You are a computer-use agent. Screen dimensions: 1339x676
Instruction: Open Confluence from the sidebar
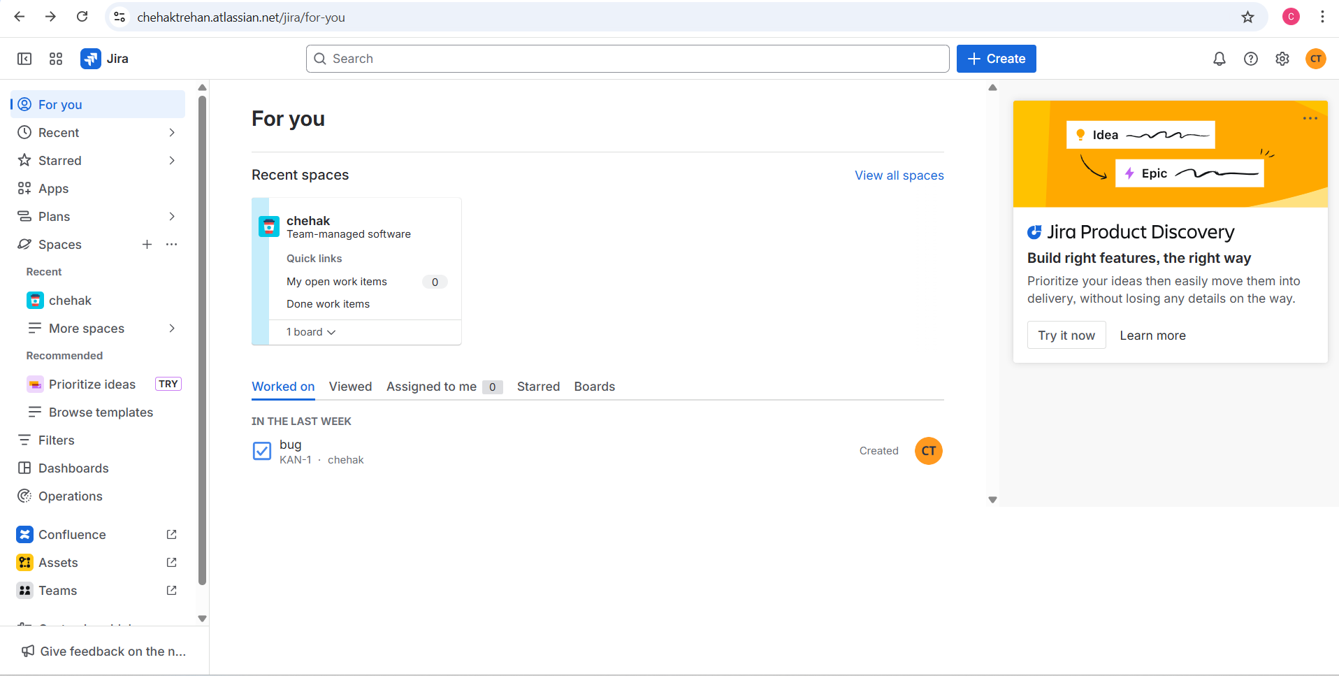pos(98,534)
